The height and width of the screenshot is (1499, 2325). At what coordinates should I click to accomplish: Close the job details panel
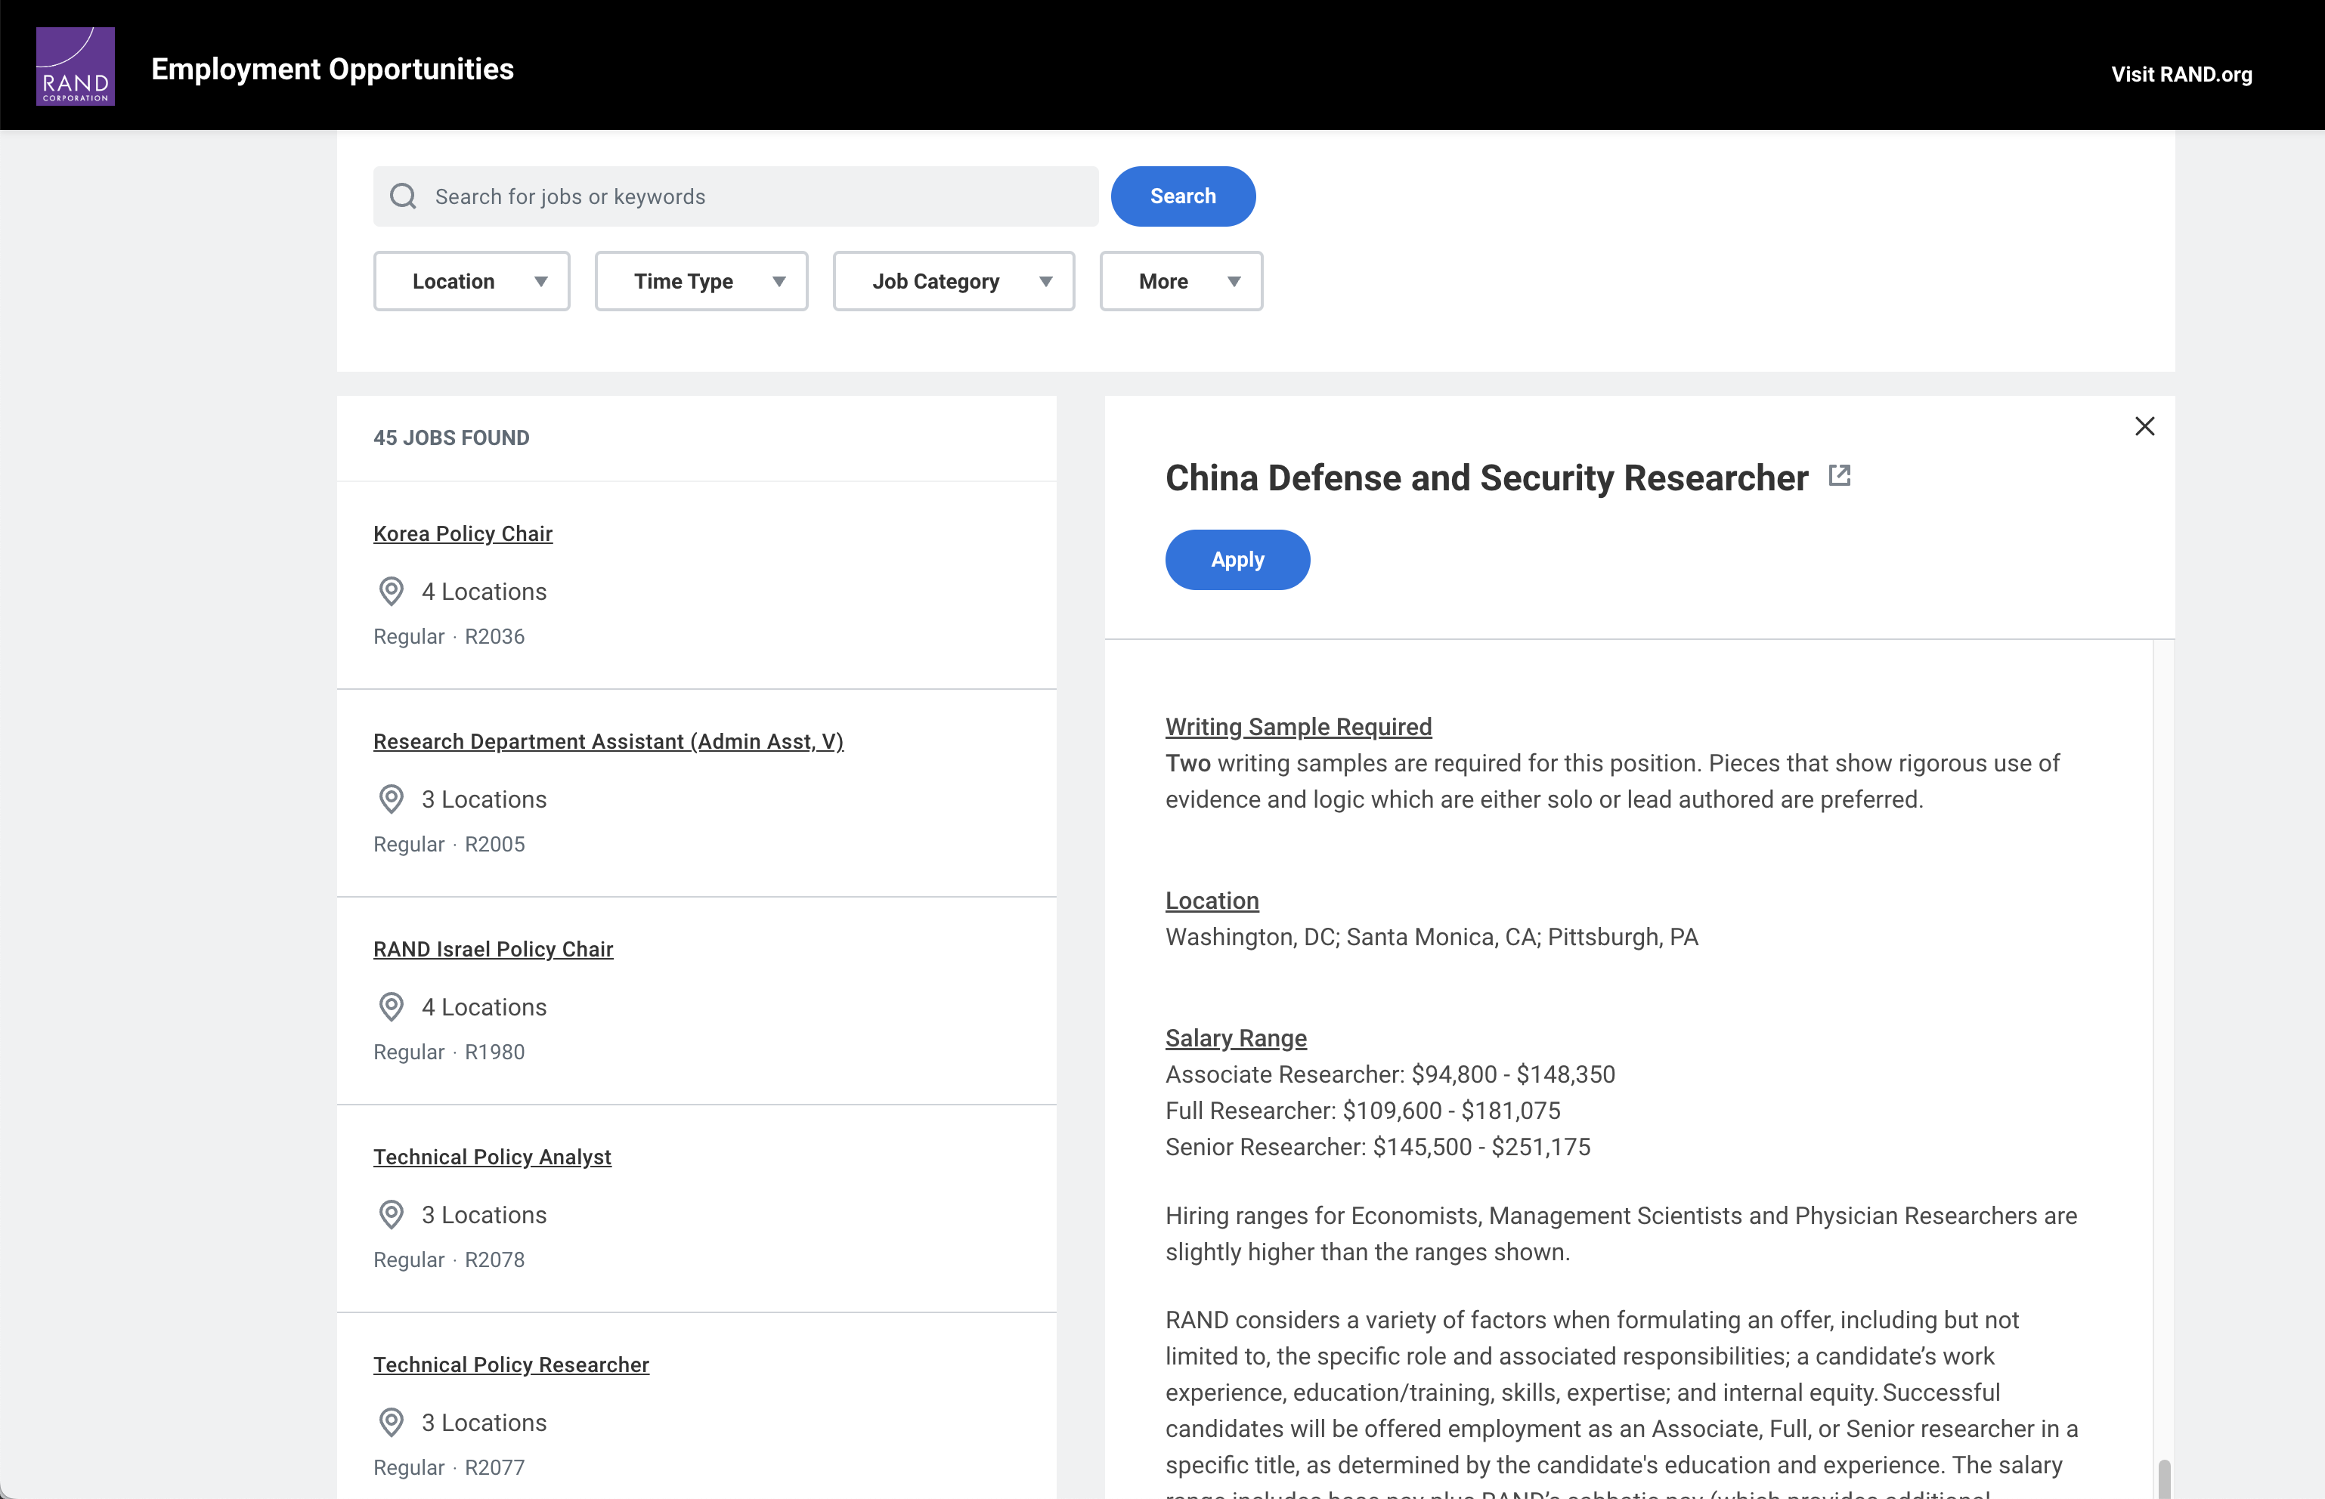pyautogui.click(x=2144, y=426)
